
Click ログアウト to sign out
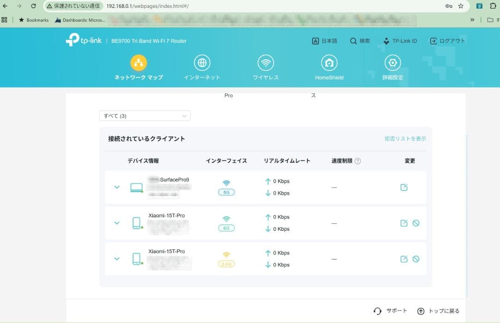(446, 41)
